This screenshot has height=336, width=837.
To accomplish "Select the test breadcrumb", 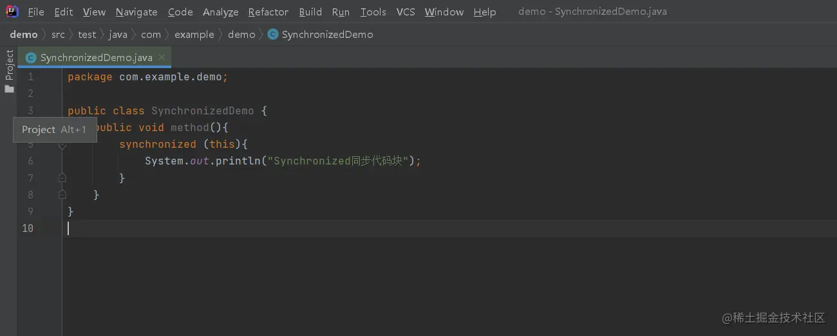I will click(87, 35).
